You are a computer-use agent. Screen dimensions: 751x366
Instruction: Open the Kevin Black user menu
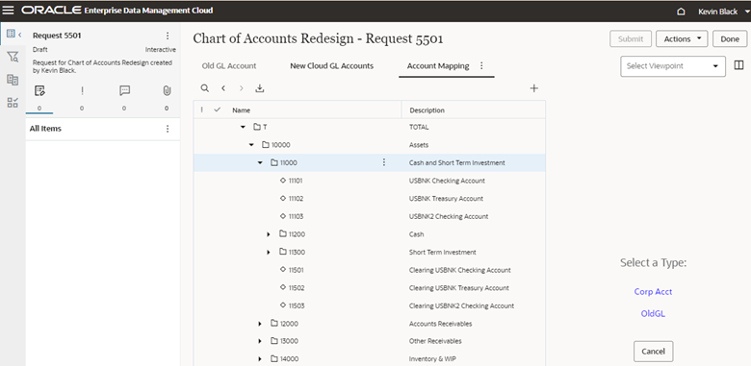(x=723, y=12)
